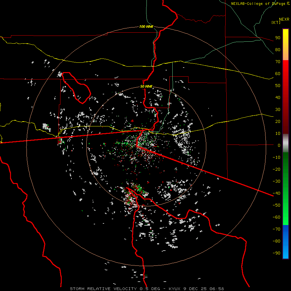Click the NEXR label above the scale
The width and height of the screenshot is (291, 291).
click(x=284, y=19)
